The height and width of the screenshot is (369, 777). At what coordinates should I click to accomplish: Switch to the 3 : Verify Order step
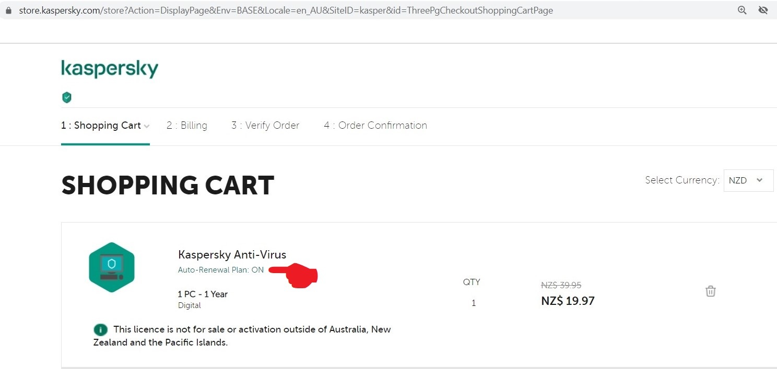(x=265, y=126)
